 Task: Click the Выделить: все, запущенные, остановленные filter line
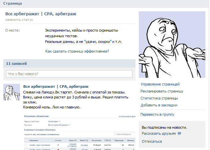tap(42, 134)
